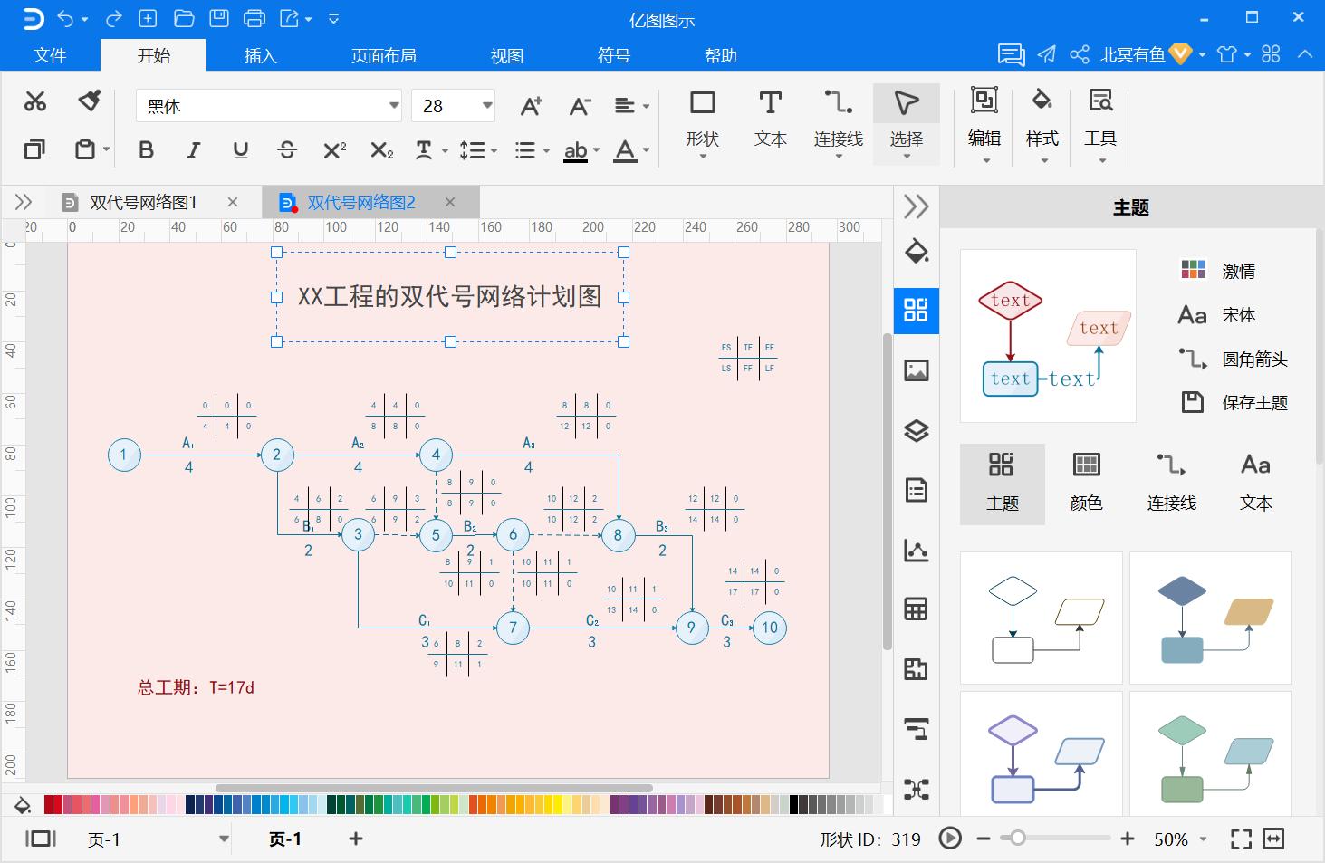Toggle italic formatting
Screen dimensions: 1325x863
tap(193, 150)
